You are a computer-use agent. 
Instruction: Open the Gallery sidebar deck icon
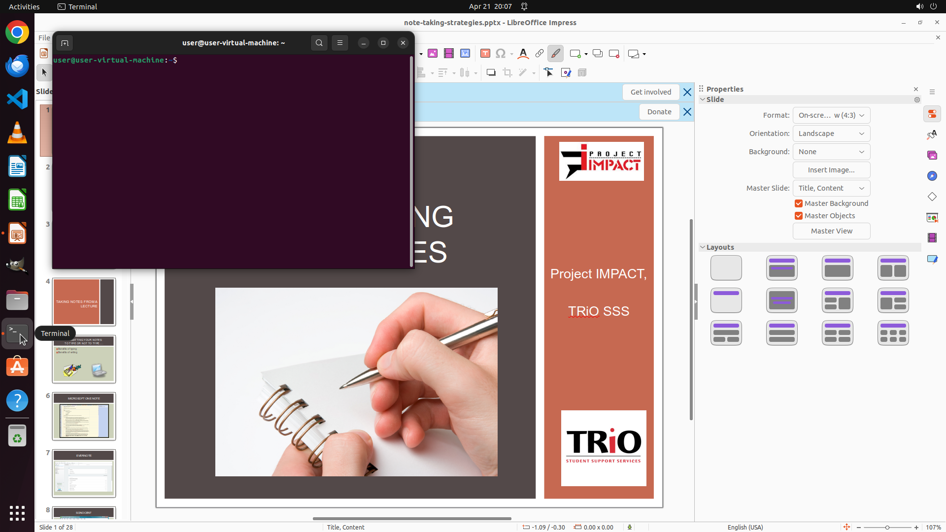pos(932,156)
